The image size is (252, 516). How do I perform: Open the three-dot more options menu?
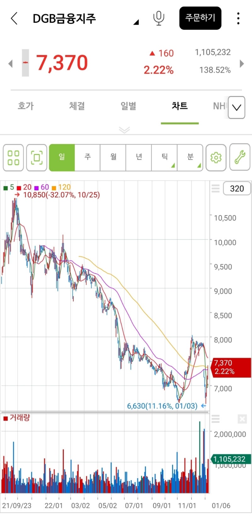[x=238, y=18]
